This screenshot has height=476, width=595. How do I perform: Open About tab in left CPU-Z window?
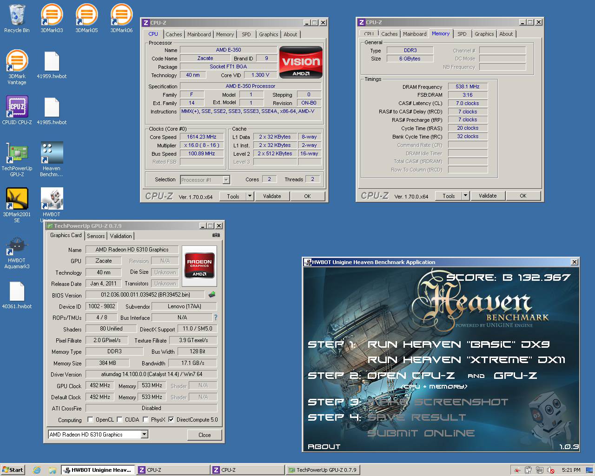(291, 34)
